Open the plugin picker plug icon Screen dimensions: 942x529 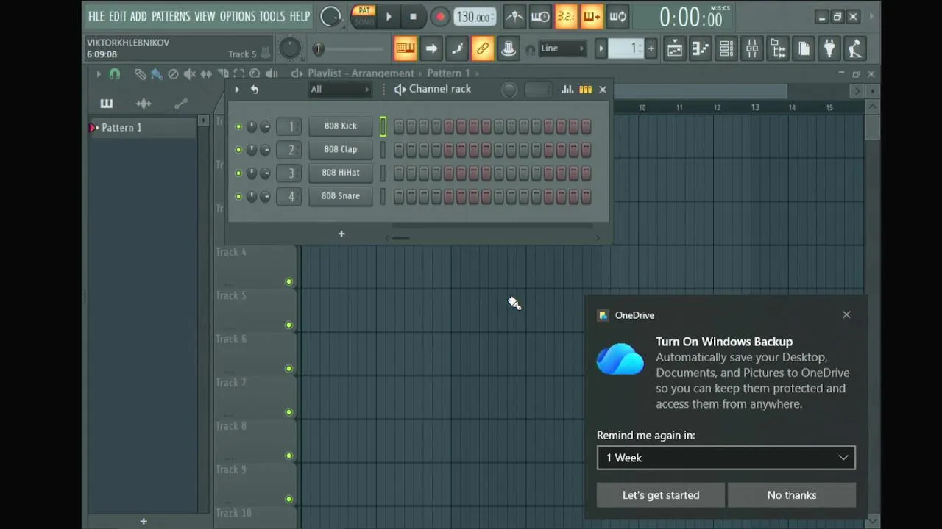tap(829, 49)
